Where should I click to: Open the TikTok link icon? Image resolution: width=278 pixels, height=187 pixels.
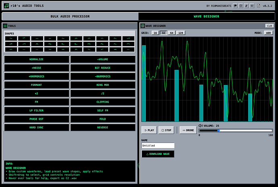246,6
